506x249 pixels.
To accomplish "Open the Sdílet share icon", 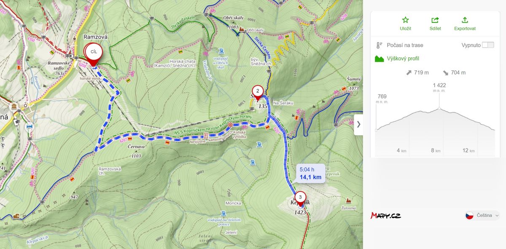I will (435, 20).
